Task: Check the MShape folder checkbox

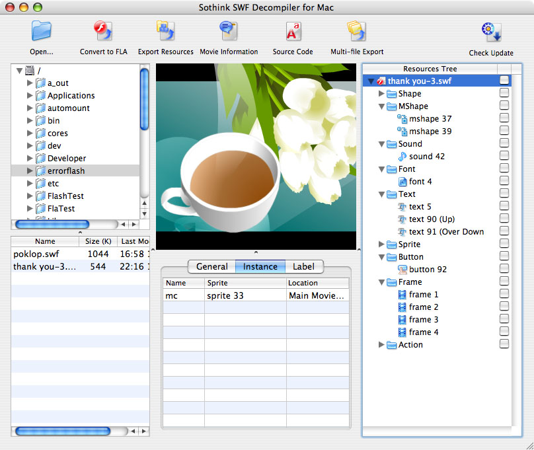Action: click(504, 105)
